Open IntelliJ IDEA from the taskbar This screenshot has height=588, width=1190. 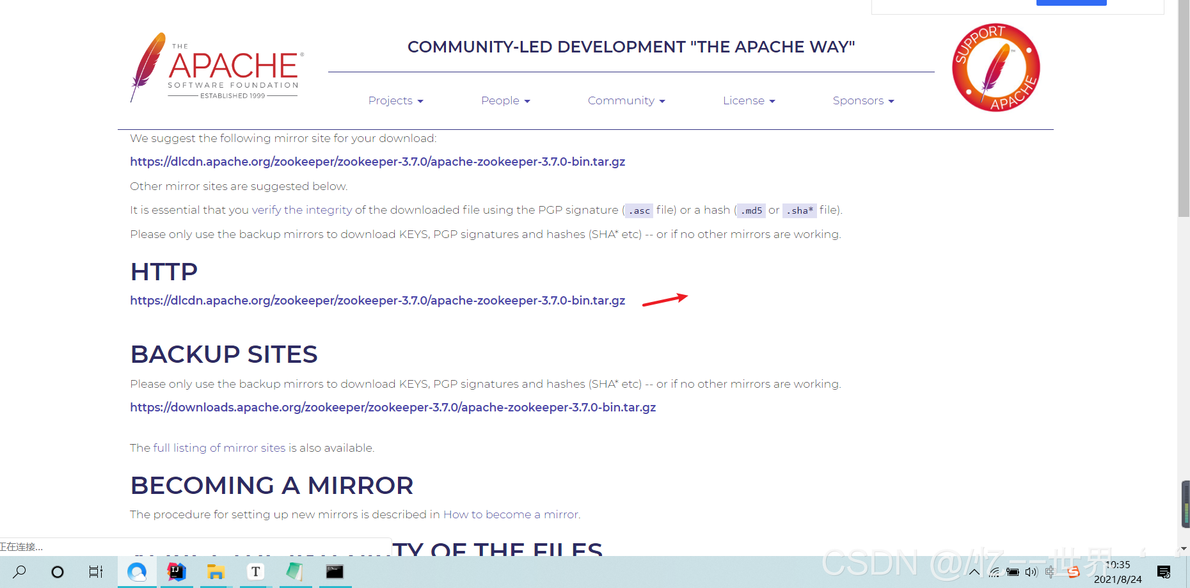[x=177, y=571]
